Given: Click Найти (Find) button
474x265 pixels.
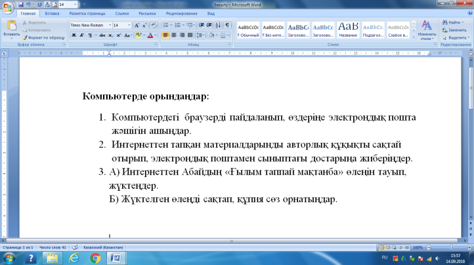Looking at the screenshot, I should (453, 22).
